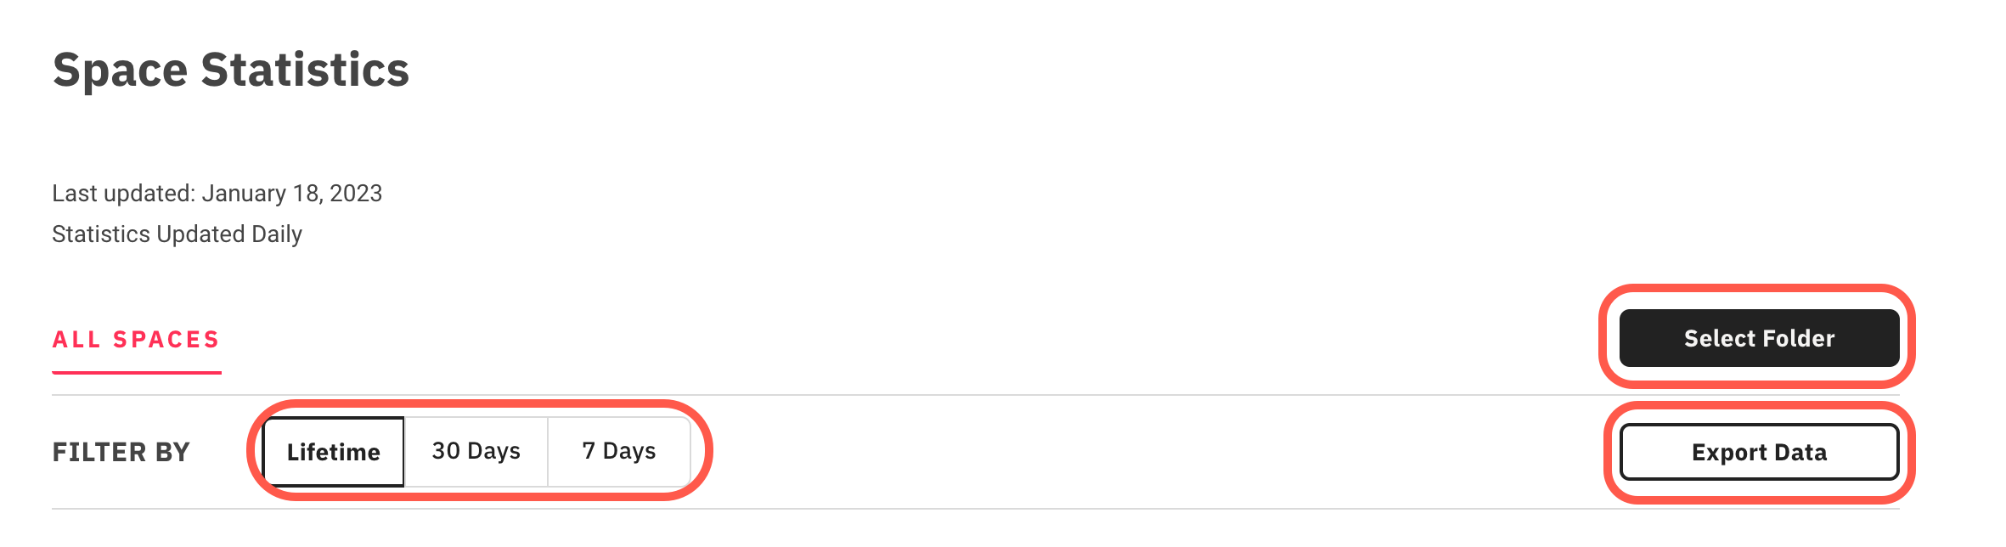Image resolution: width=2006 pixels, height=547 pixels.
Task: Click the word Daily under the date
Action: click(x=277, y=234)
